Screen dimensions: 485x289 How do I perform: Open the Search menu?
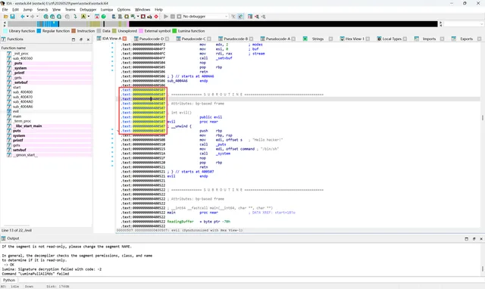42,10
